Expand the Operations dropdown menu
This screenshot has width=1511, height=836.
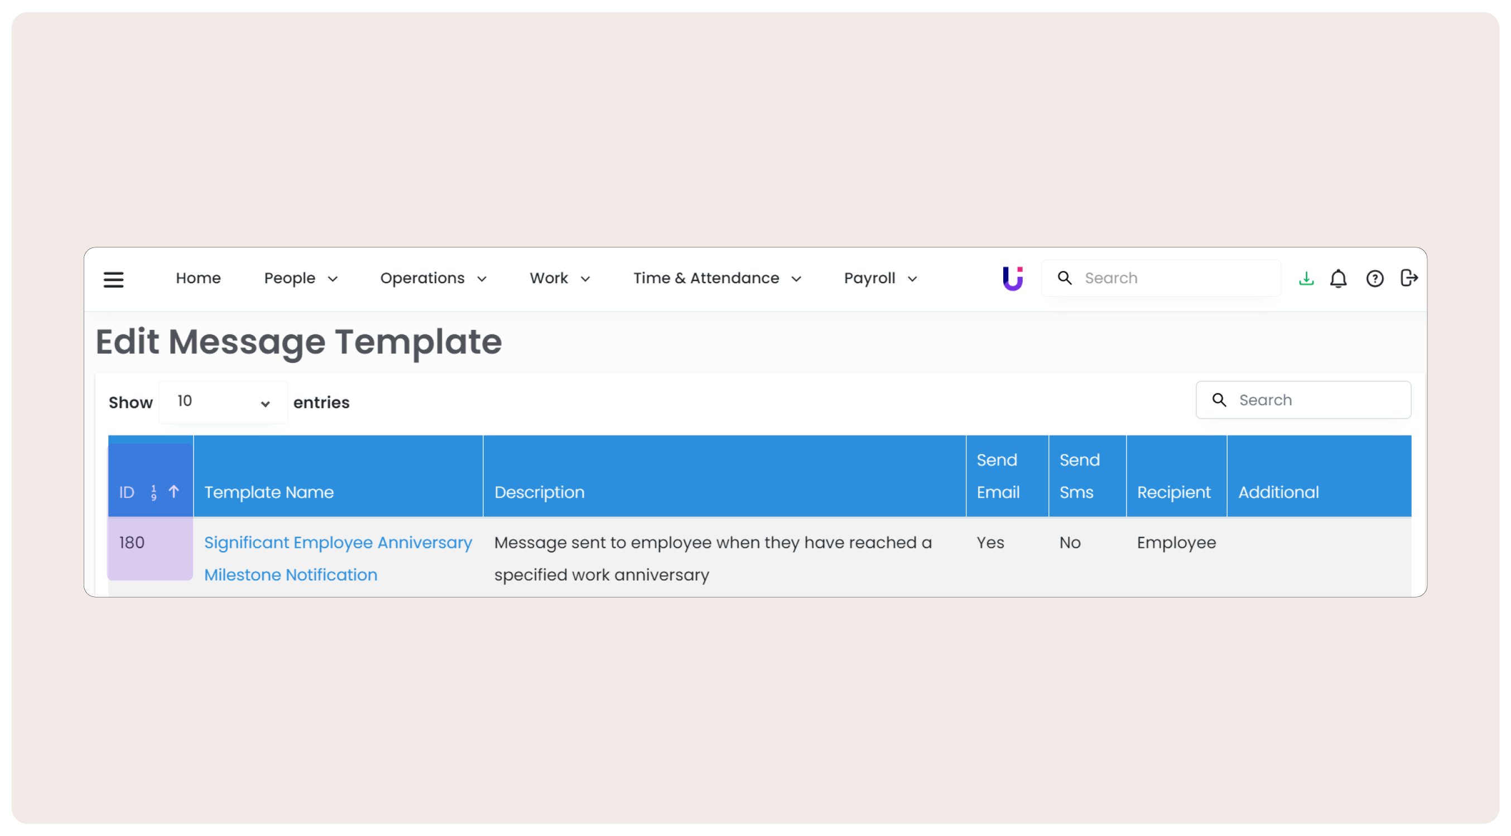coord(433,278)
